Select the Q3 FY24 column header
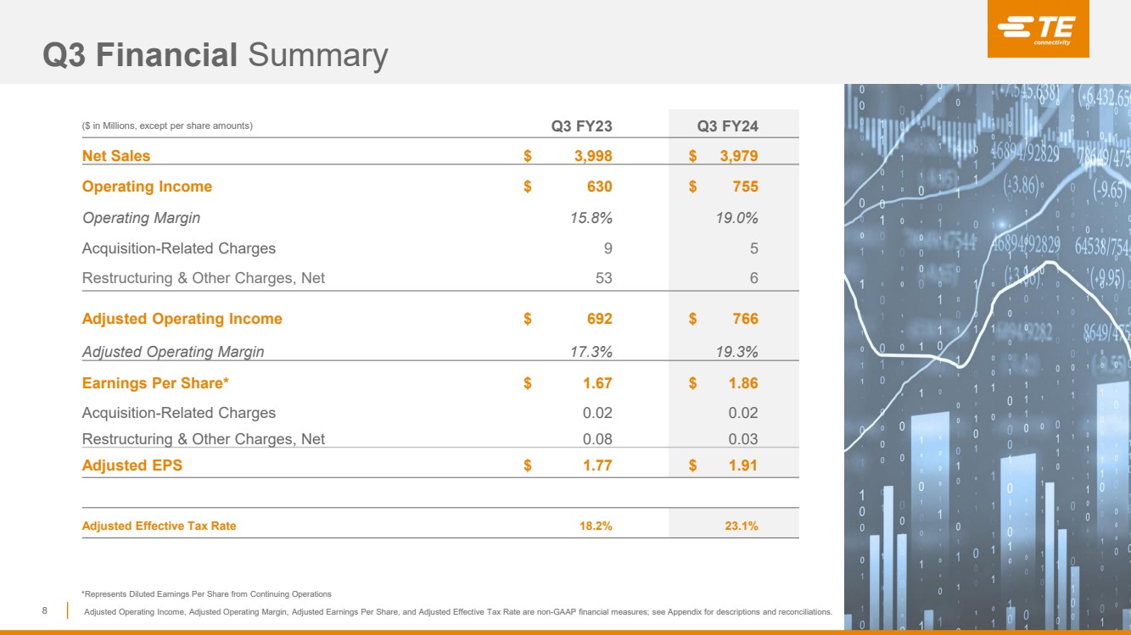 point(727,126)
